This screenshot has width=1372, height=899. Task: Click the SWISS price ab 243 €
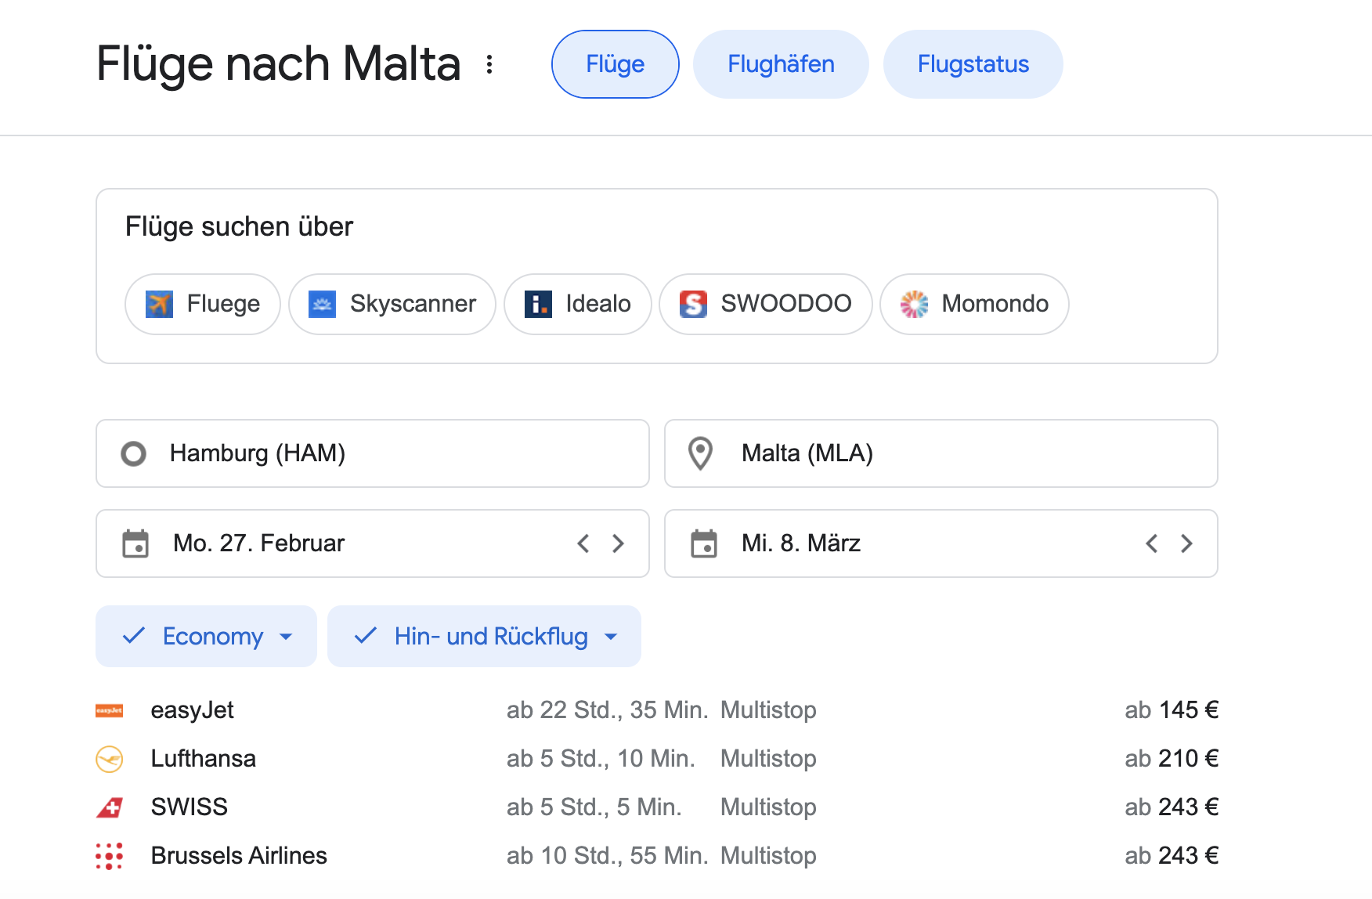(x=1172, y=807)
